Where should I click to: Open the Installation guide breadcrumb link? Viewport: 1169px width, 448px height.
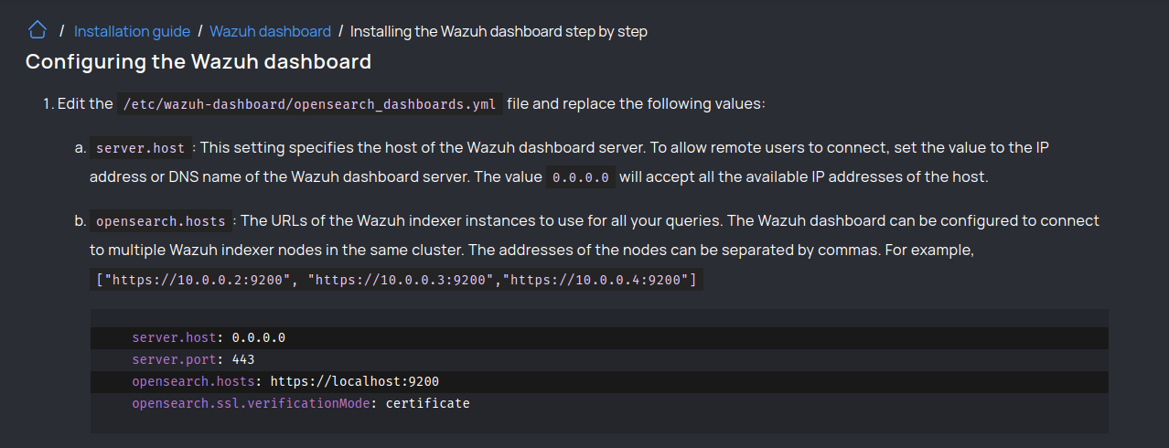(x=132, y=31)
